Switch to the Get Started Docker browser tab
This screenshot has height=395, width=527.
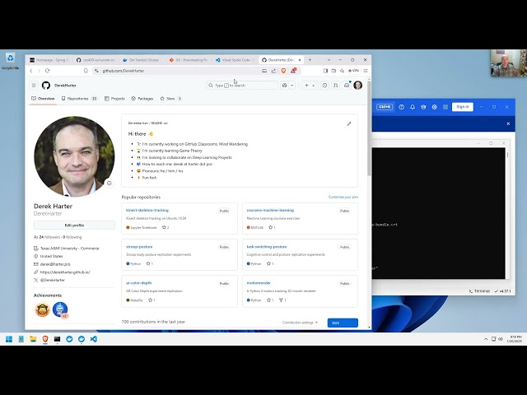[142, 60]
